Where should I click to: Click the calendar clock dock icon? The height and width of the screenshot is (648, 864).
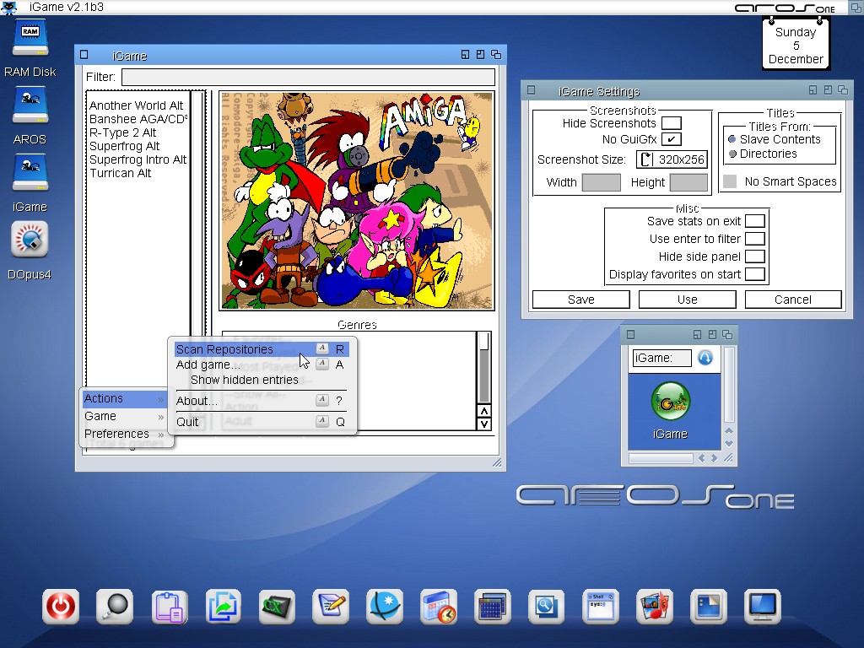tap(438, 607)
